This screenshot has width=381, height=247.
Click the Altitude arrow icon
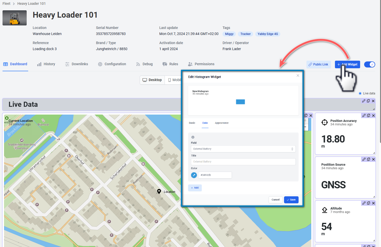[x=325, y=210]
